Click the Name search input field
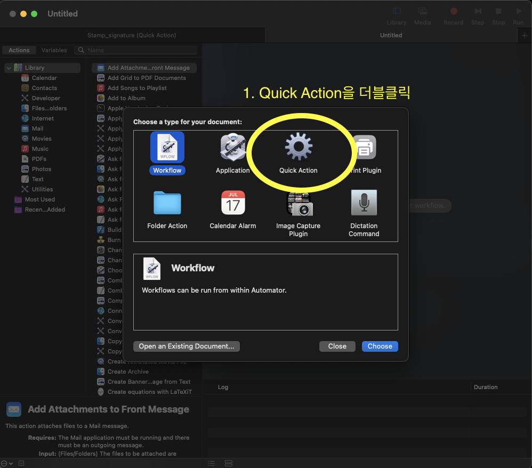 point(141,50)
